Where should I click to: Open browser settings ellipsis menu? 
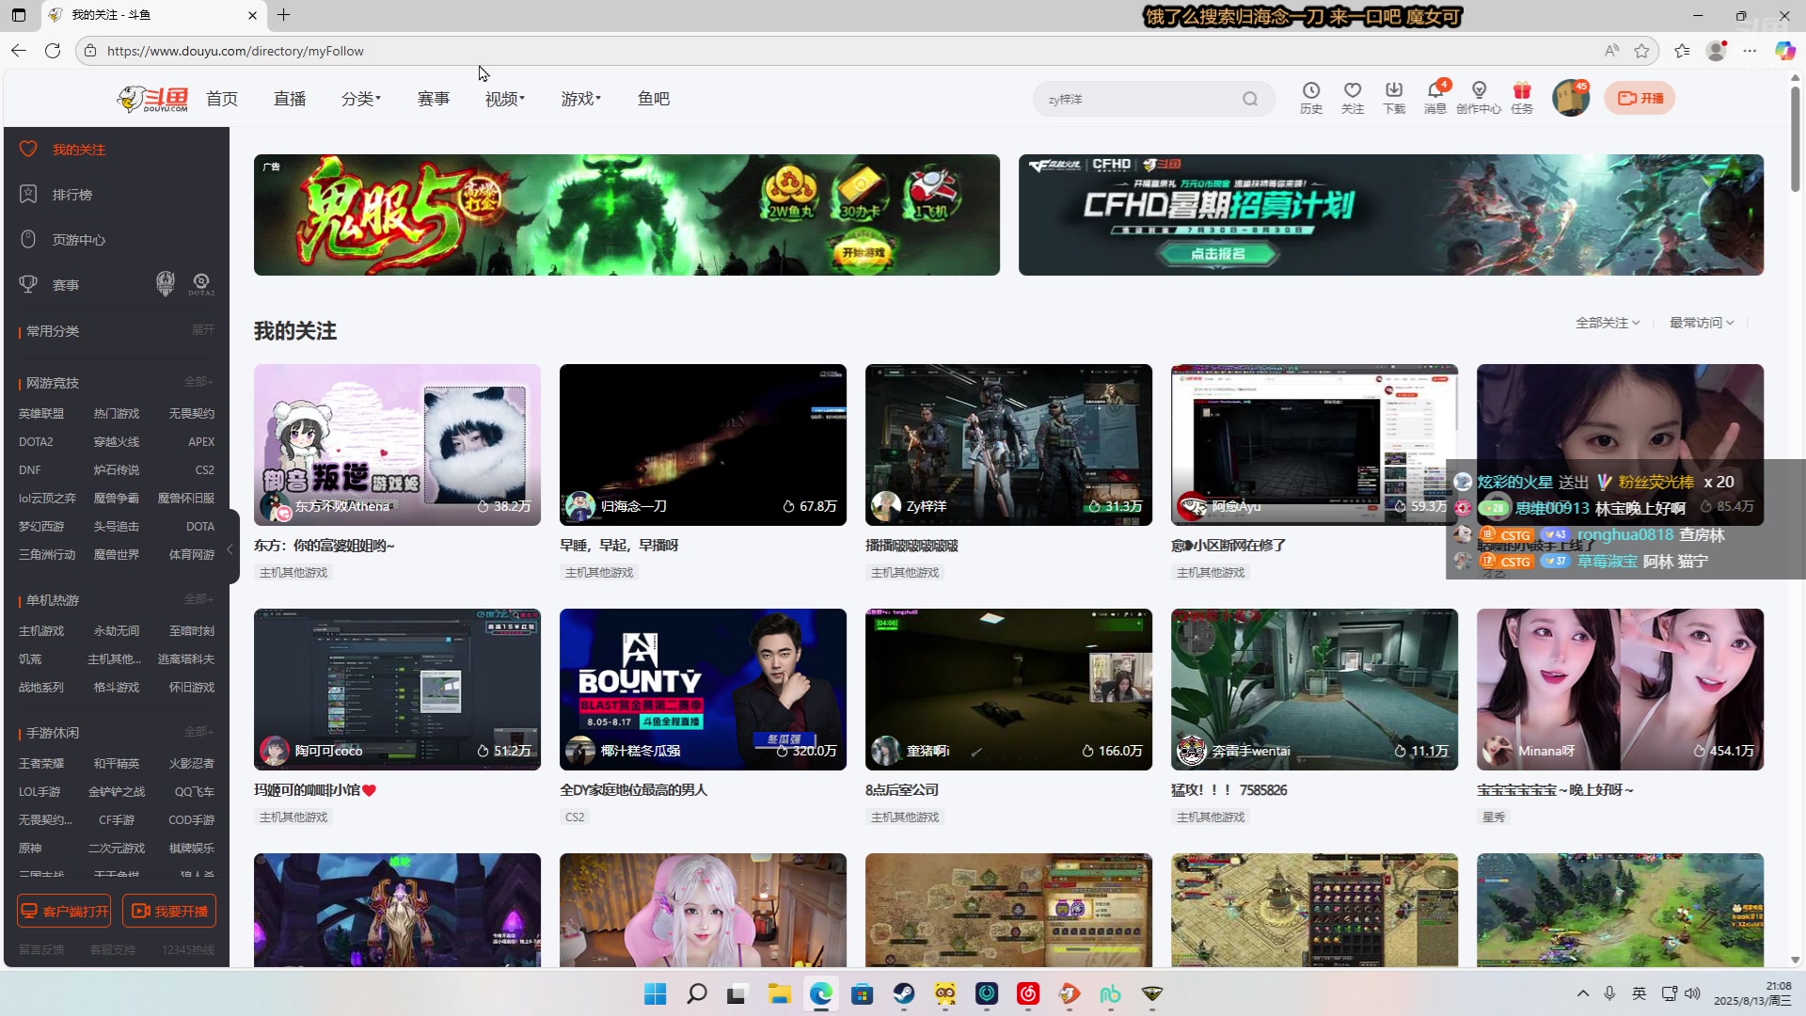click(x=1750, y=51)
